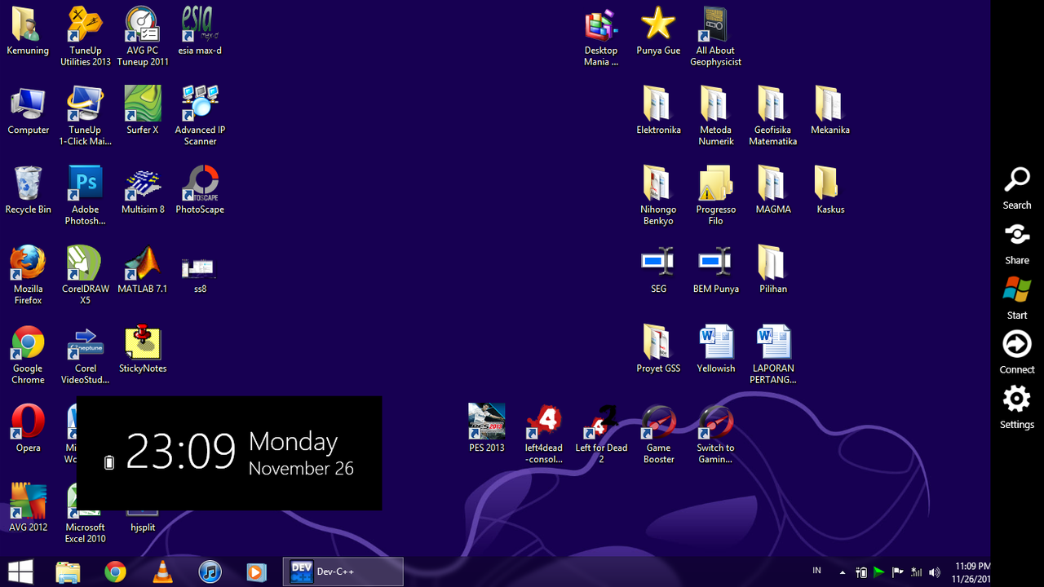Open the Elektronika folder
Screen dimensions: 1044x587
click(x=658, y=111)
